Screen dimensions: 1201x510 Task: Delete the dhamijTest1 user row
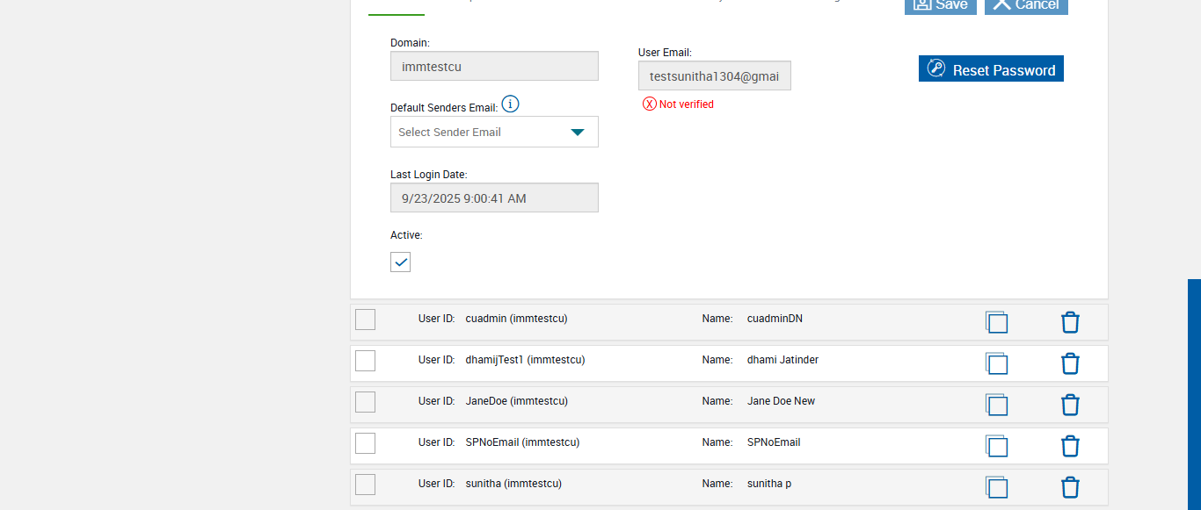(1070, 363)
